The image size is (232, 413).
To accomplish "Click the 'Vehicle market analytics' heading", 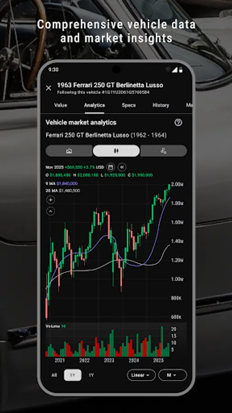I will (81, 123).
